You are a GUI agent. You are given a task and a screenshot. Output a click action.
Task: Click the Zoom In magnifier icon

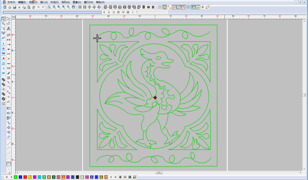pos(63,7)
